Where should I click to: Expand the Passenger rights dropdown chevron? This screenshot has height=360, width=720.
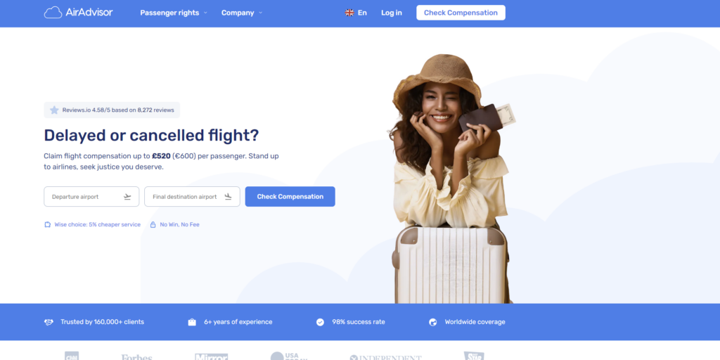[205, 13]
